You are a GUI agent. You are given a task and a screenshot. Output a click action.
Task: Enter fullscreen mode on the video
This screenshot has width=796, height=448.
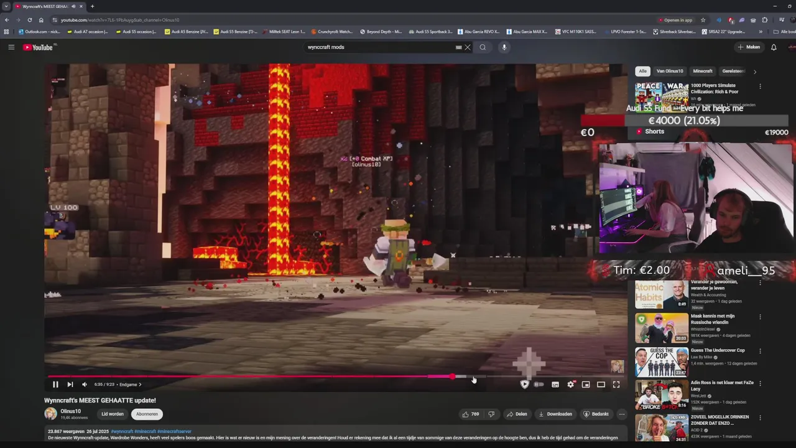(x=616, y=385)
